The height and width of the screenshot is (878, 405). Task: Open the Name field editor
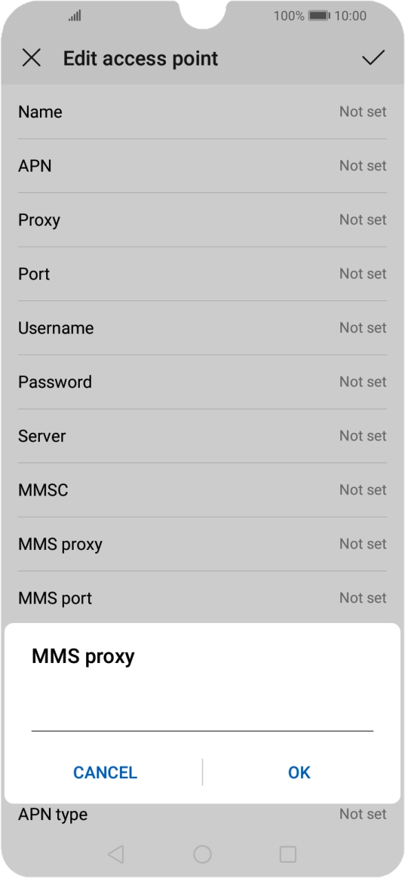click(202, 112)
